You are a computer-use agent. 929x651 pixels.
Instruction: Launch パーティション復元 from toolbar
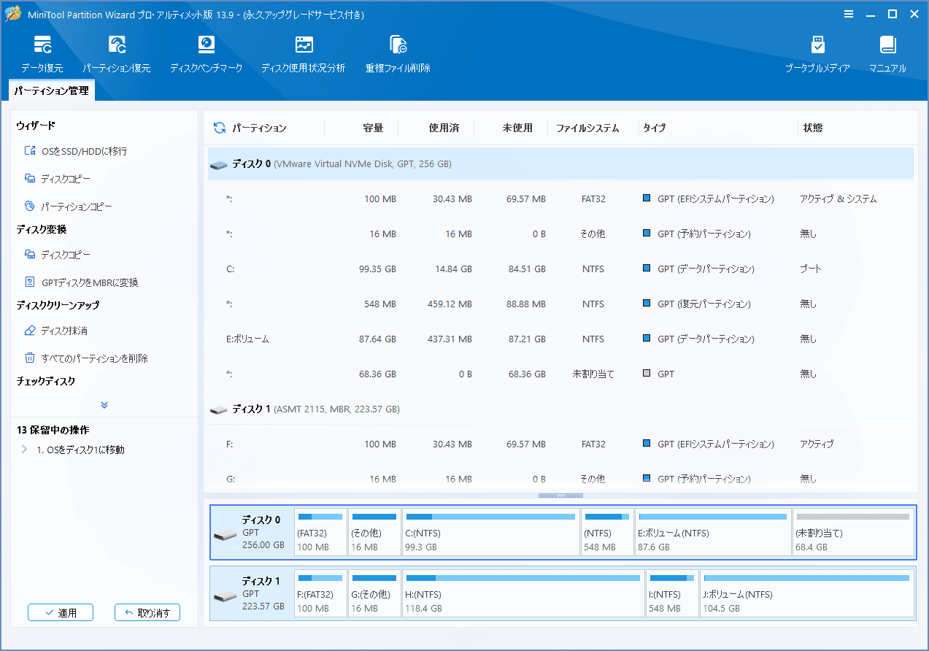tap(117, 54)
